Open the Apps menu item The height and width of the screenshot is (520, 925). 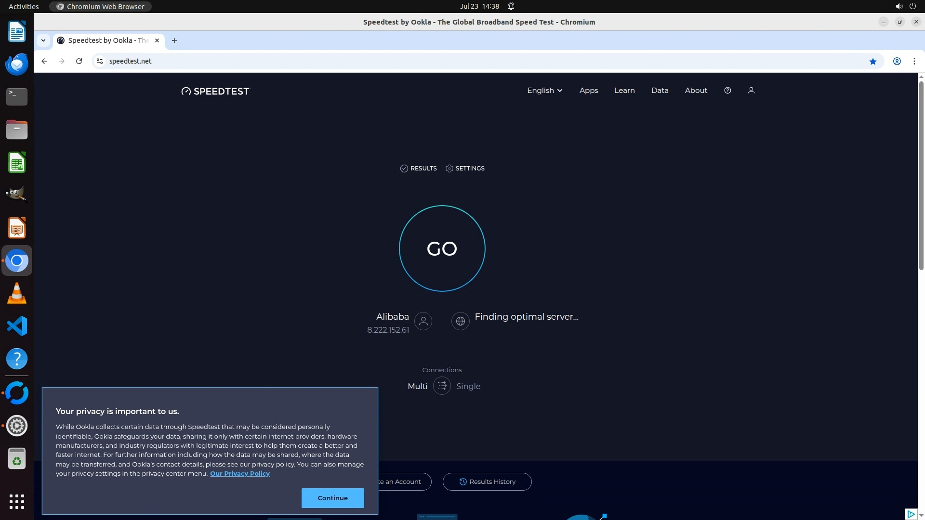[588, 91]
